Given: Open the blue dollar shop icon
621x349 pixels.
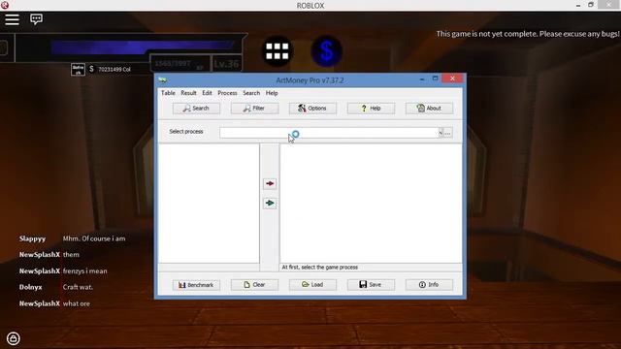Looking at the screenshot, I should click(327, 51).
